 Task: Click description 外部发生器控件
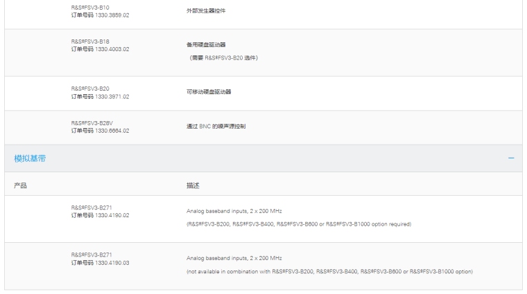tap(206, 11)
